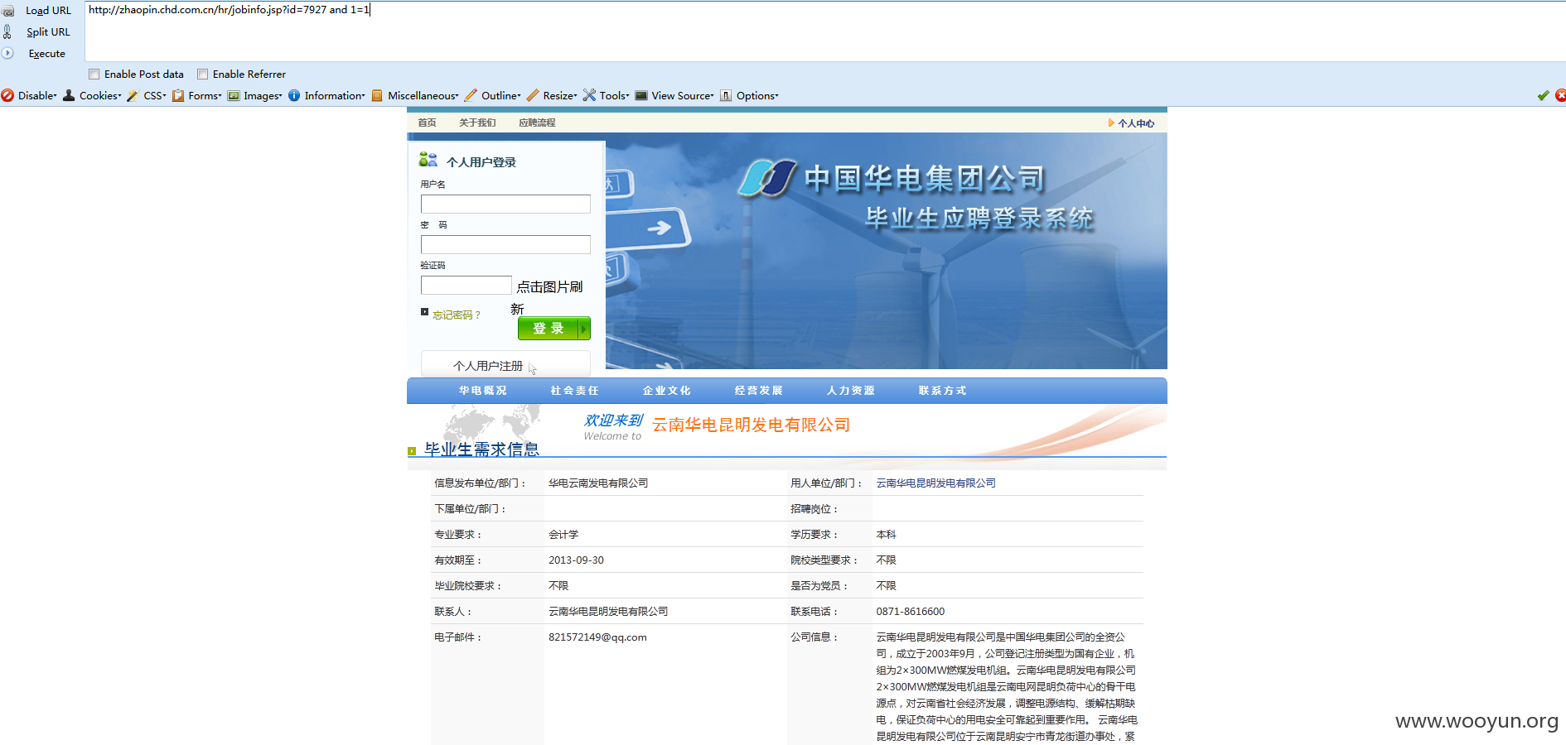The width and height of the screenshot is (1566, 745).
Task: Click the Execute play icon
Action: pos(7,53)
